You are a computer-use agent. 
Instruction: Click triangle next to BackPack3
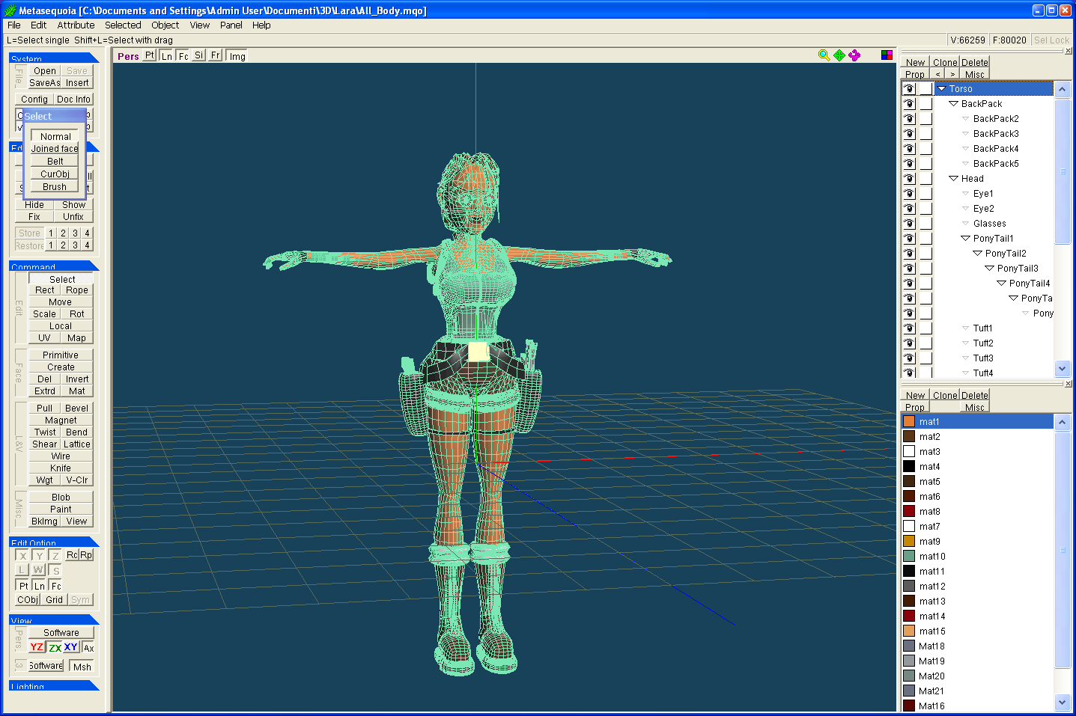pyautogui.click(x=965, y=133)
